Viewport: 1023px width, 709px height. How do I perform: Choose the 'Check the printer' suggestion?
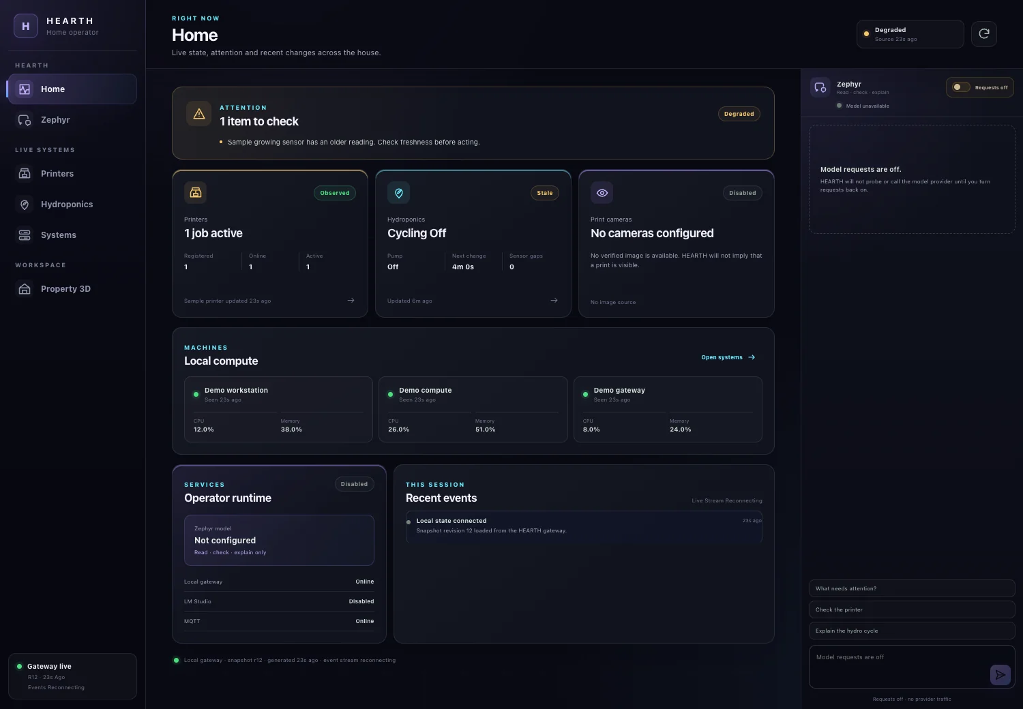pyautogui.click(x=912, y=609)
